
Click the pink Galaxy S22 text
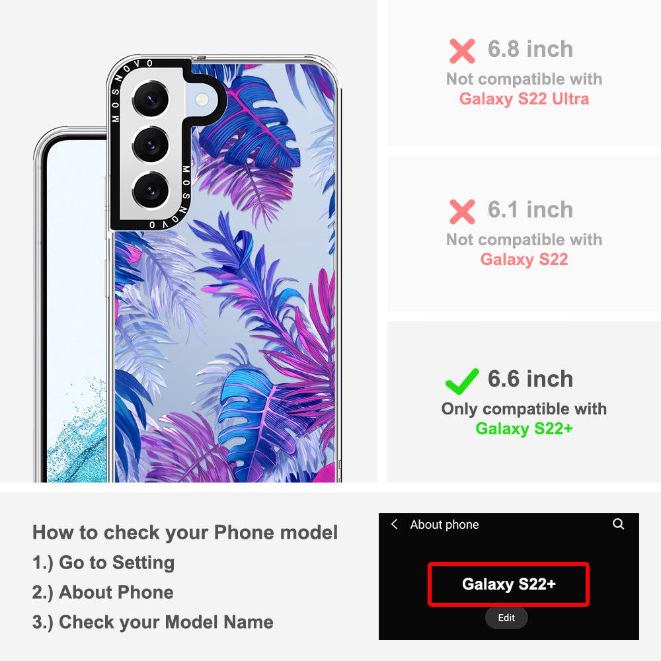point(524,260)
